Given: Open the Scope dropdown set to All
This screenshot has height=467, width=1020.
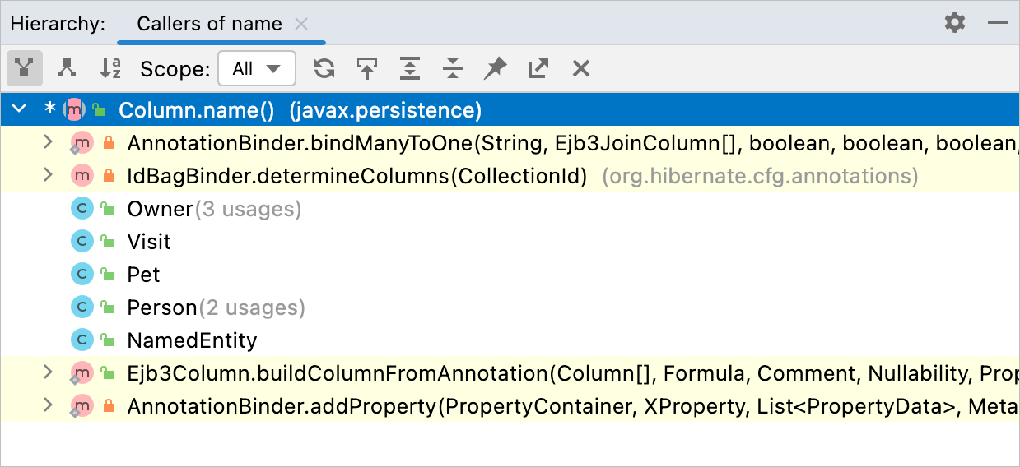Looking at the screenshot, I should pos(256,69).
